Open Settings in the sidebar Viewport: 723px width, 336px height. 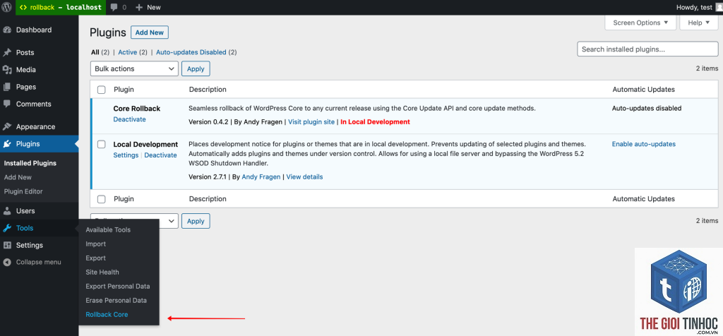click(30, 245)
